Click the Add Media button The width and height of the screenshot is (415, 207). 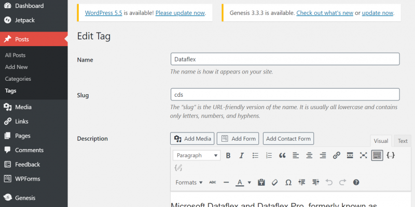192,139
